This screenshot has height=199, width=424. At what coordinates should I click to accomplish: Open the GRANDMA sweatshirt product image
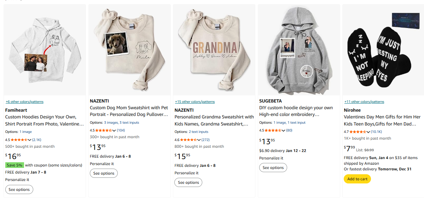(214, 50)
